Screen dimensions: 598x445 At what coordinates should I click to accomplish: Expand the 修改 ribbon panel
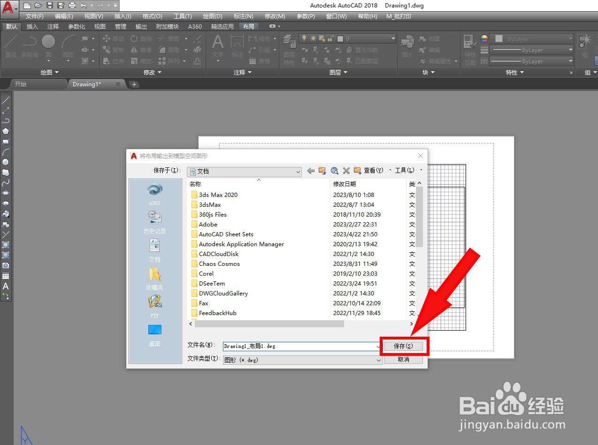(x=153, y=72)
